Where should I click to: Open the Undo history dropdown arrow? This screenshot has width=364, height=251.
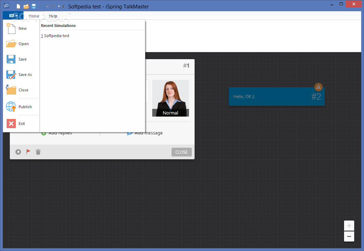point(47,7)
